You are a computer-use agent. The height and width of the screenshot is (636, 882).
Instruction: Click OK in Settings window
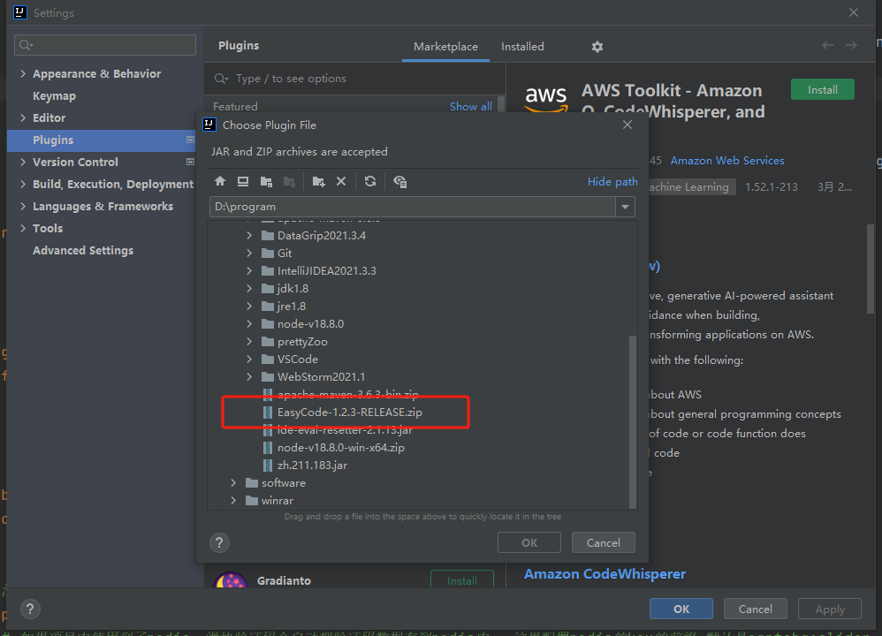coord(681,609)
